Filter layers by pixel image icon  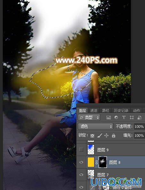[109, 117]
